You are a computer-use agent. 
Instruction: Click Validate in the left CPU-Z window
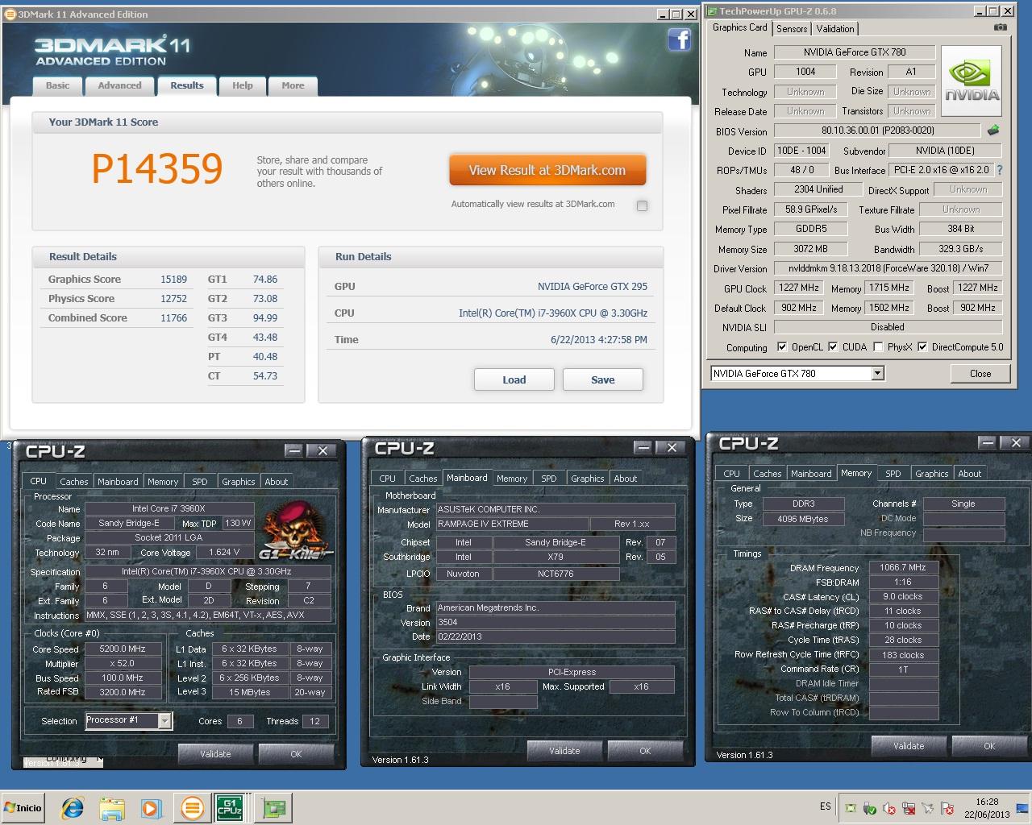point(215,754)
